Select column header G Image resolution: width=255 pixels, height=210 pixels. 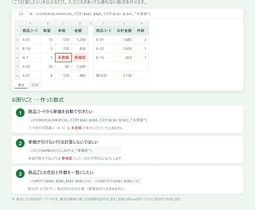(x=124, y=23)
